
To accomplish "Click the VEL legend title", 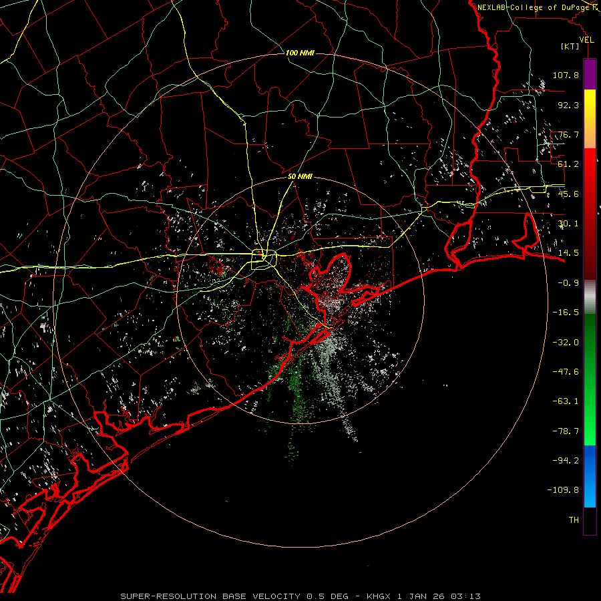I will coord(586,40).
